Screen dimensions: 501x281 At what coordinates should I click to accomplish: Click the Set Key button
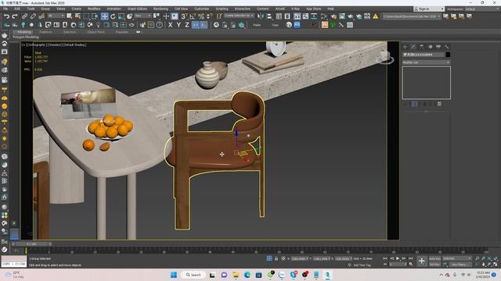(x=434, y=265)
